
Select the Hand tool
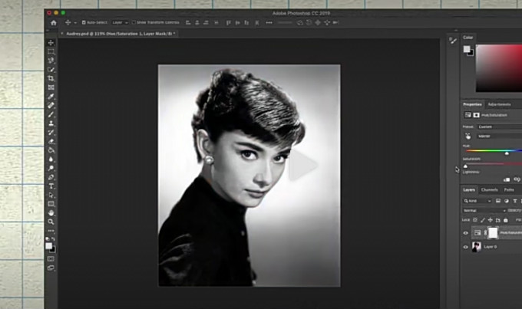coord(51,212)
